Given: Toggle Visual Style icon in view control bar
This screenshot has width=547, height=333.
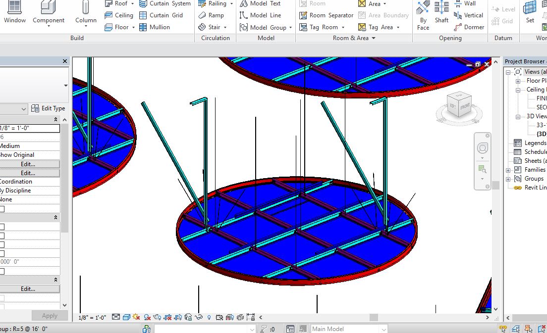Looking at the screenshot, I should tap(126, 317).
